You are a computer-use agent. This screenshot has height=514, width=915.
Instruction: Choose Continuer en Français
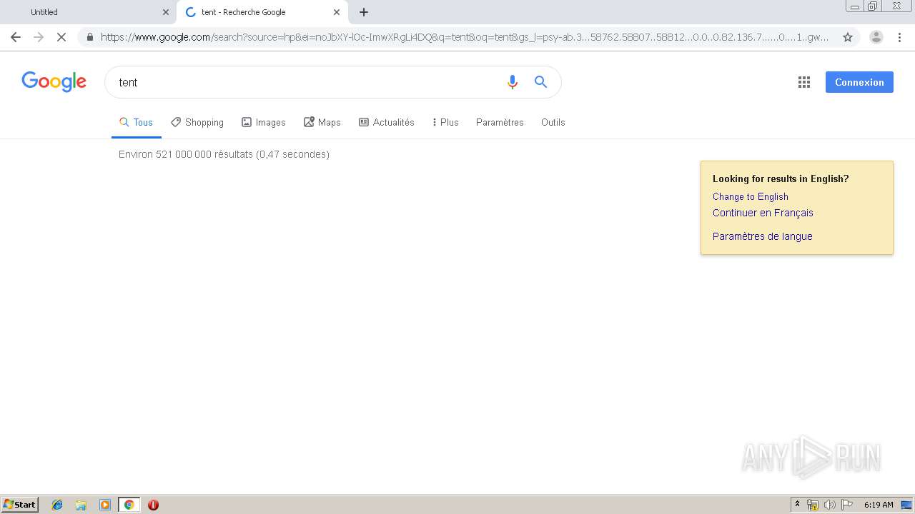763,213
